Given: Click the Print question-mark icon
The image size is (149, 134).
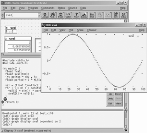Looking at the screenshot, I should [x=77, y=15].
